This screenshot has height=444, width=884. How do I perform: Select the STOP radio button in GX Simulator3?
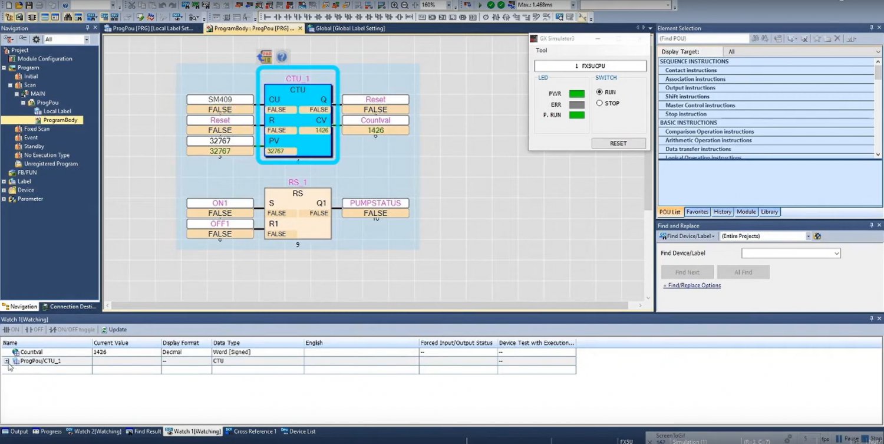tap(600, 103)
